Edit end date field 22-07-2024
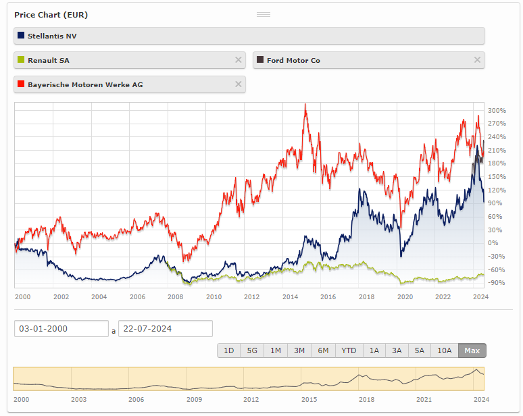This screenshot has height=416, width=523. coord(166,329)
